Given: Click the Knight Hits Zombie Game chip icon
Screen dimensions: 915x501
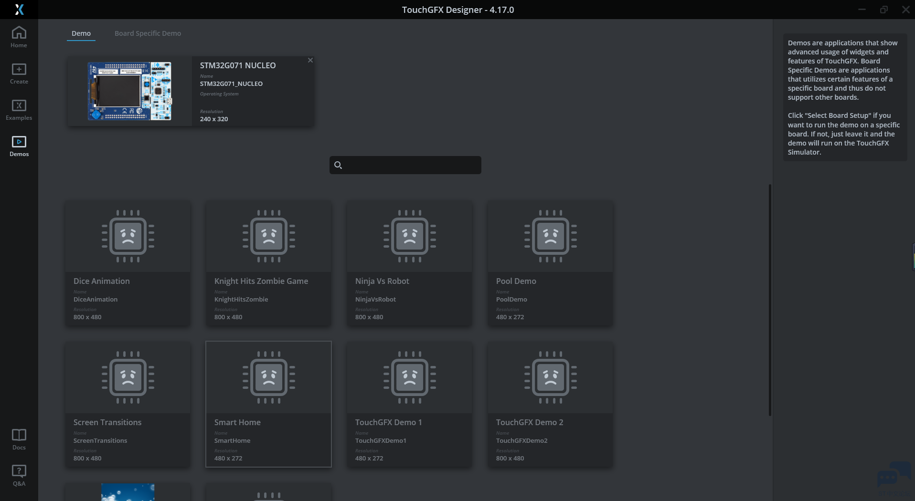Looking at the screenshot, I should click(269, 236).
